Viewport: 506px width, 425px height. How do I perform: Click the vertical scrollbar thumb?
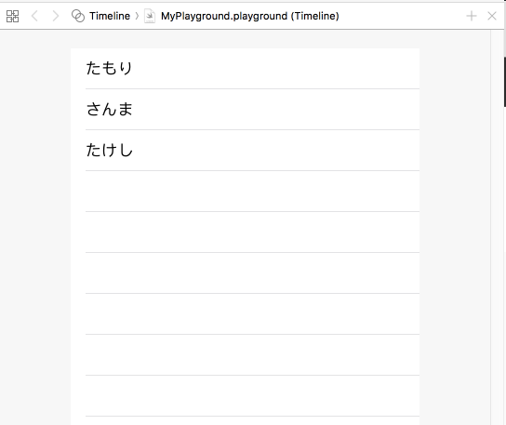click(505, 82)
